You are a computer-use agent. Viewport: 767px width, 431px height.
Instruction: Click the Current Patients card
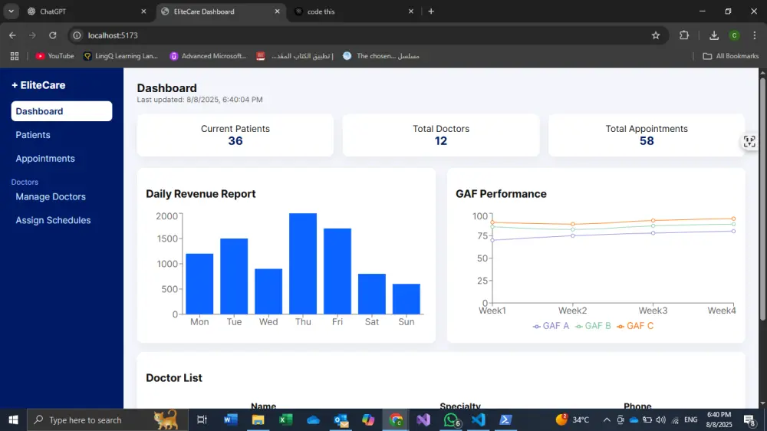point(235,136)
